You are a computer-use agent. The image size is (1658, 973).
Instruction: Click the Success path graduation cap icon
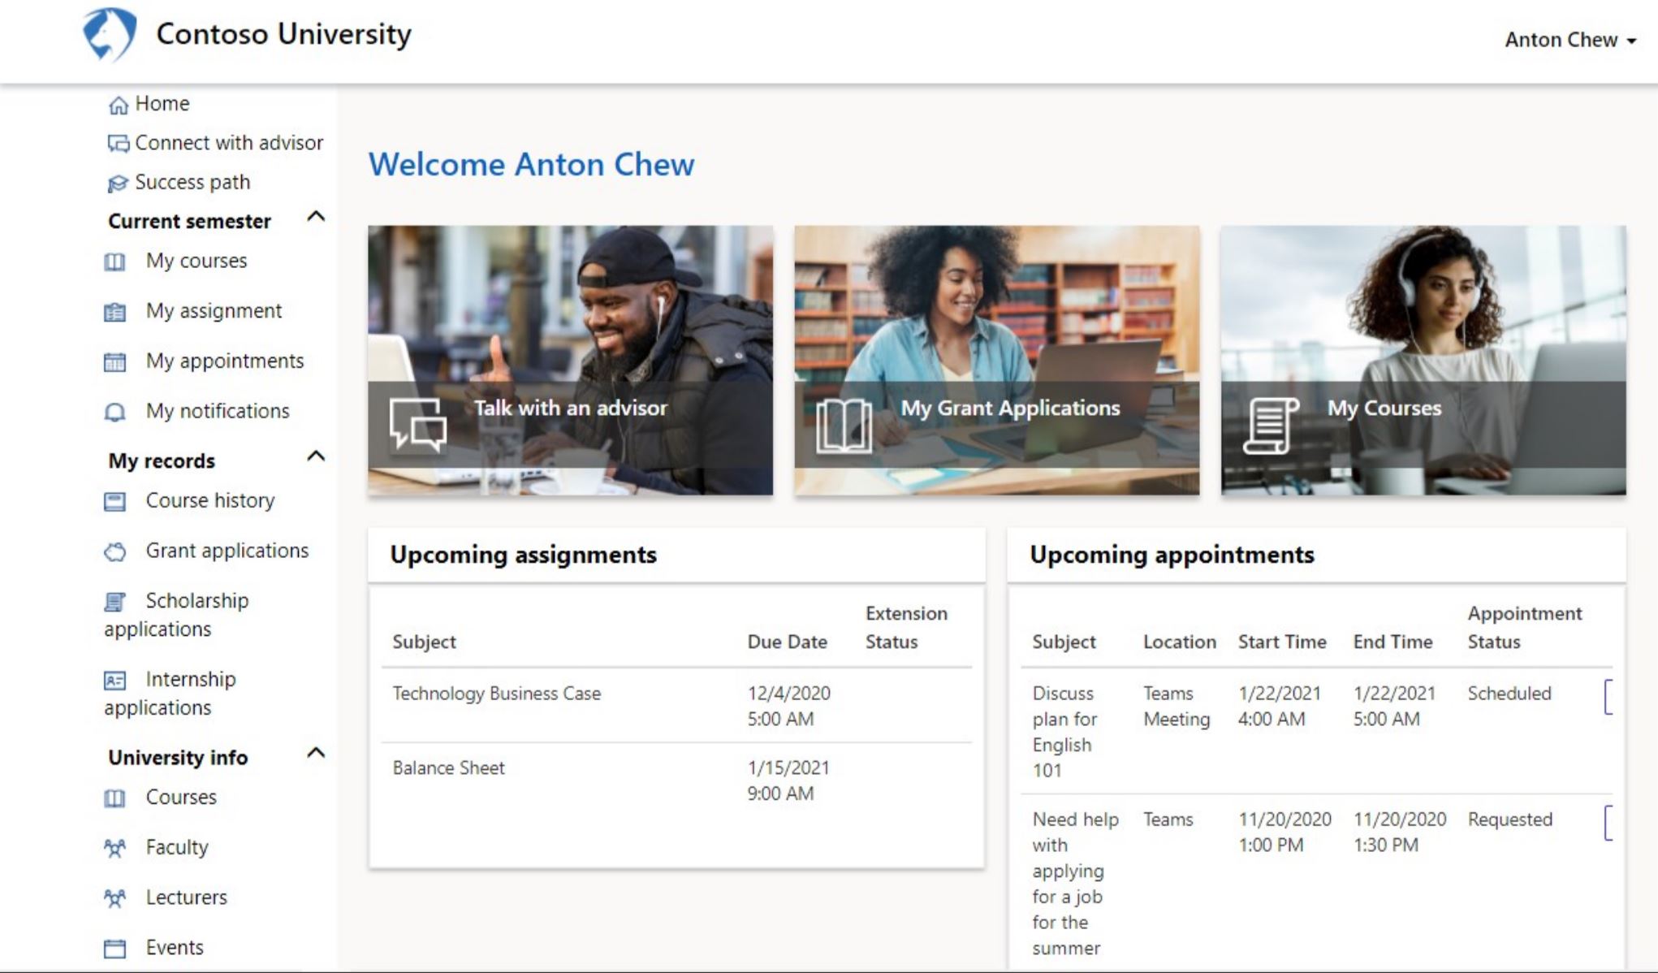(x=119, y=184)
